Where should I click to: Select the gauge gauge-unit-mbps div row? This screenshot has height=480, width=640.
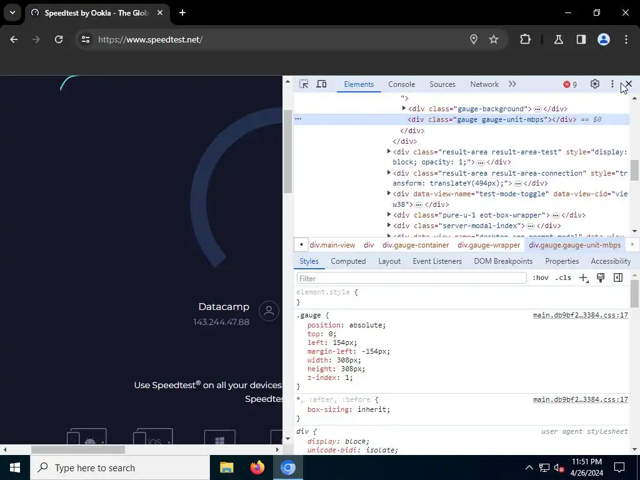tap(462, 119)
